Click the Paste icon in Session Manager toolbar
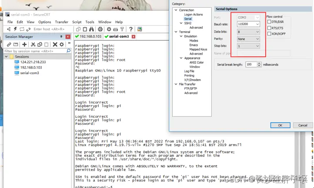The image size is (314, 188). (46, 44)
